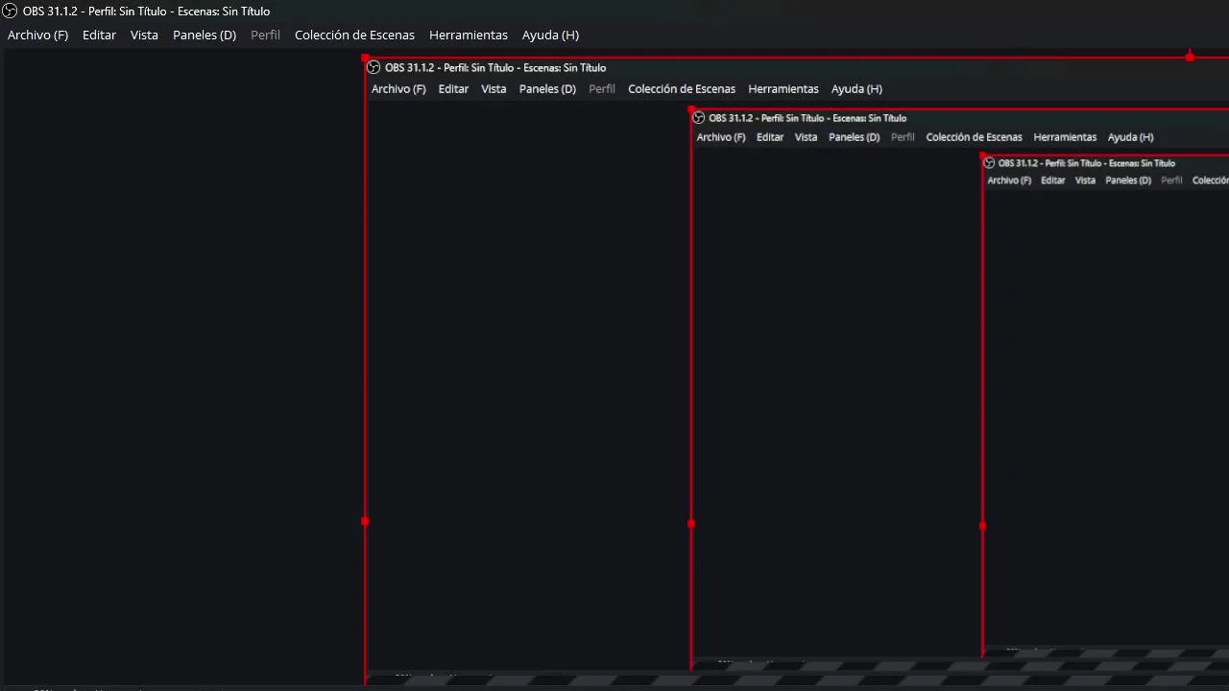Open the Vista menu in main menu bar
The image size is (1229, 691).
click(144, 35)
